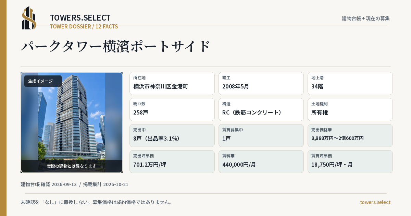411x216 pixels.
Task: Select the 構造 card RC(鉄筋コンクリート)
Action: [x=261, y=109]
